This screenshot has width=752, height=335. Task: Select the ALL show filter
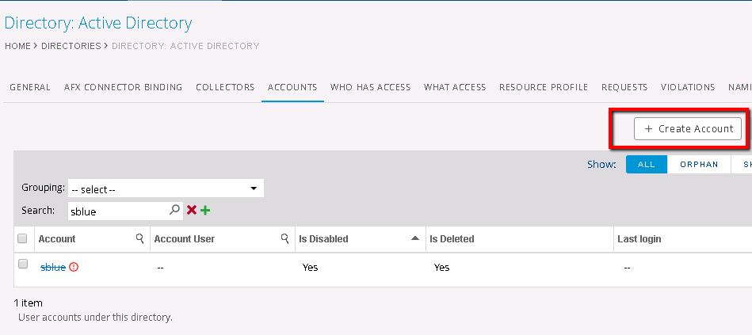(x=647, y=165)
